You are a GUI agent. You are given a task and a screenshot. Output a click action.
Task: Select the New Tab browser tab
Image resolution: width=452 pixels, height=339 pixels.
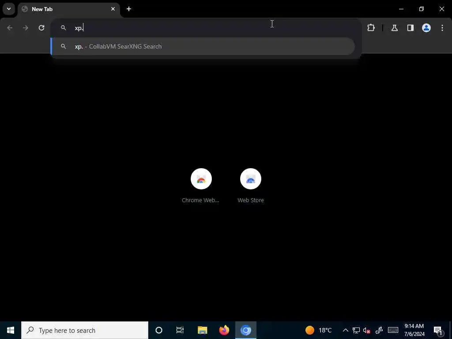coord(69,9)
